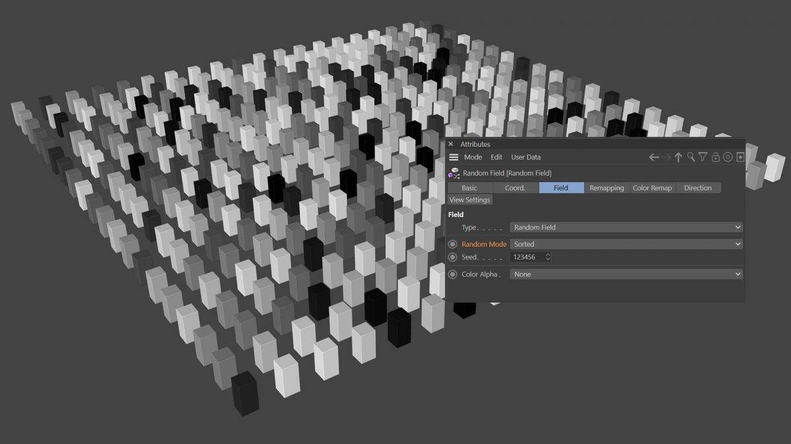Click the Seed value stepper arrows
The width and height of the screenshot is (791, 444).
[x=548, y=257]
